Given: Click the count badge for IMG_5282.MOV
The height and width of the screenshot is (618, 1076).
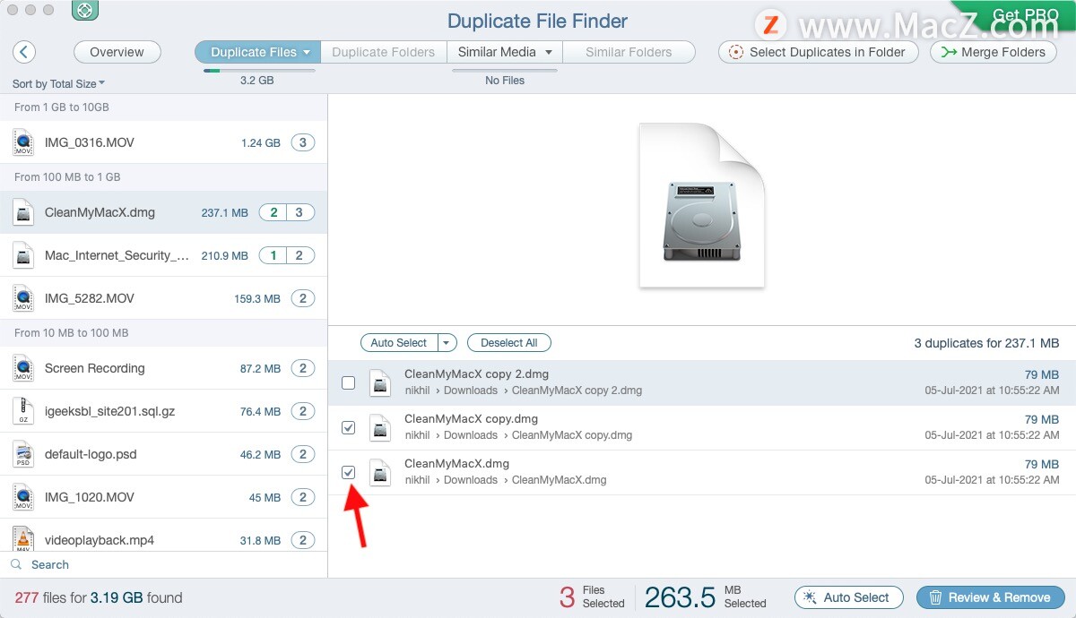Looking at the screenshot, I should [303, 299].
